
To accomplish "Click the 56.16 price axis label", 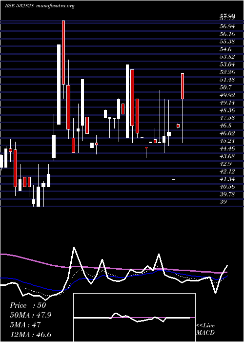I will click(x=227, y=34).
